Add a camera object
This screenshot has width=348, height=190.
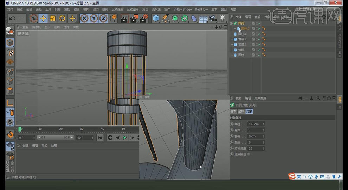213,18
